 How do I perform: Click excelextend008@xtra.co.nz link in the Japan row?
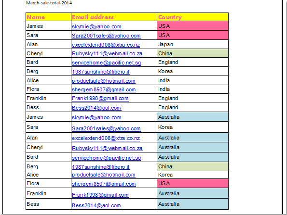[106, 45]
